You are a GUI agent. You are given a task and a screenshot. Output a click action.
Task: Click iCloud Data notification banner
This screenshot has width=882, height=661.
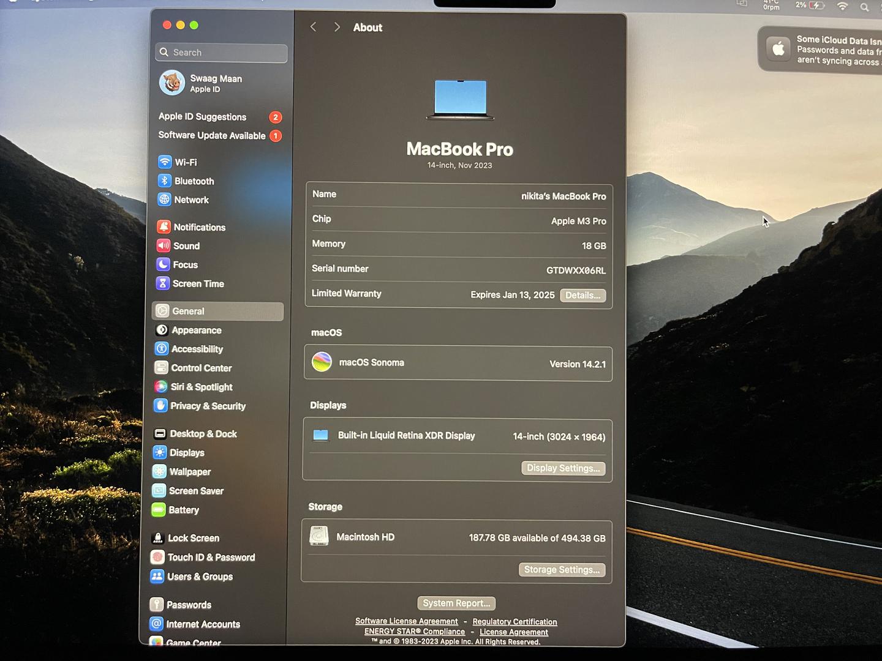click(821, 50)
